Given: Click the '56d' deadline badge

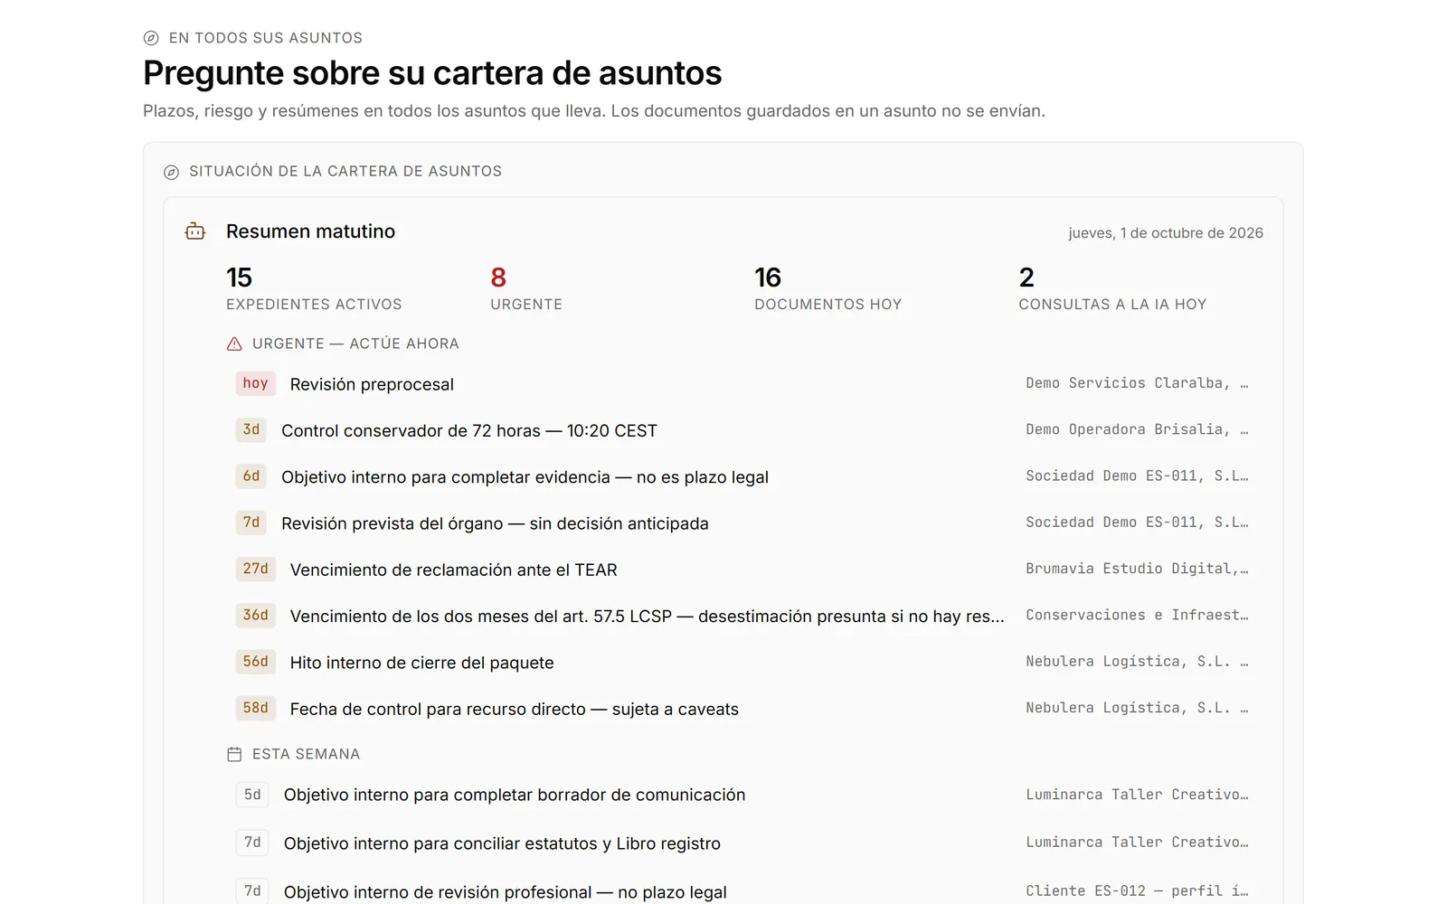Looking at the screenshot, I should 255,661.
